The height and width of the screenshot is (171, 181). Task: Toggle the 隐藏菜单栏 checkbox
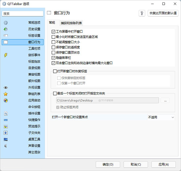[x=54, y=58]
